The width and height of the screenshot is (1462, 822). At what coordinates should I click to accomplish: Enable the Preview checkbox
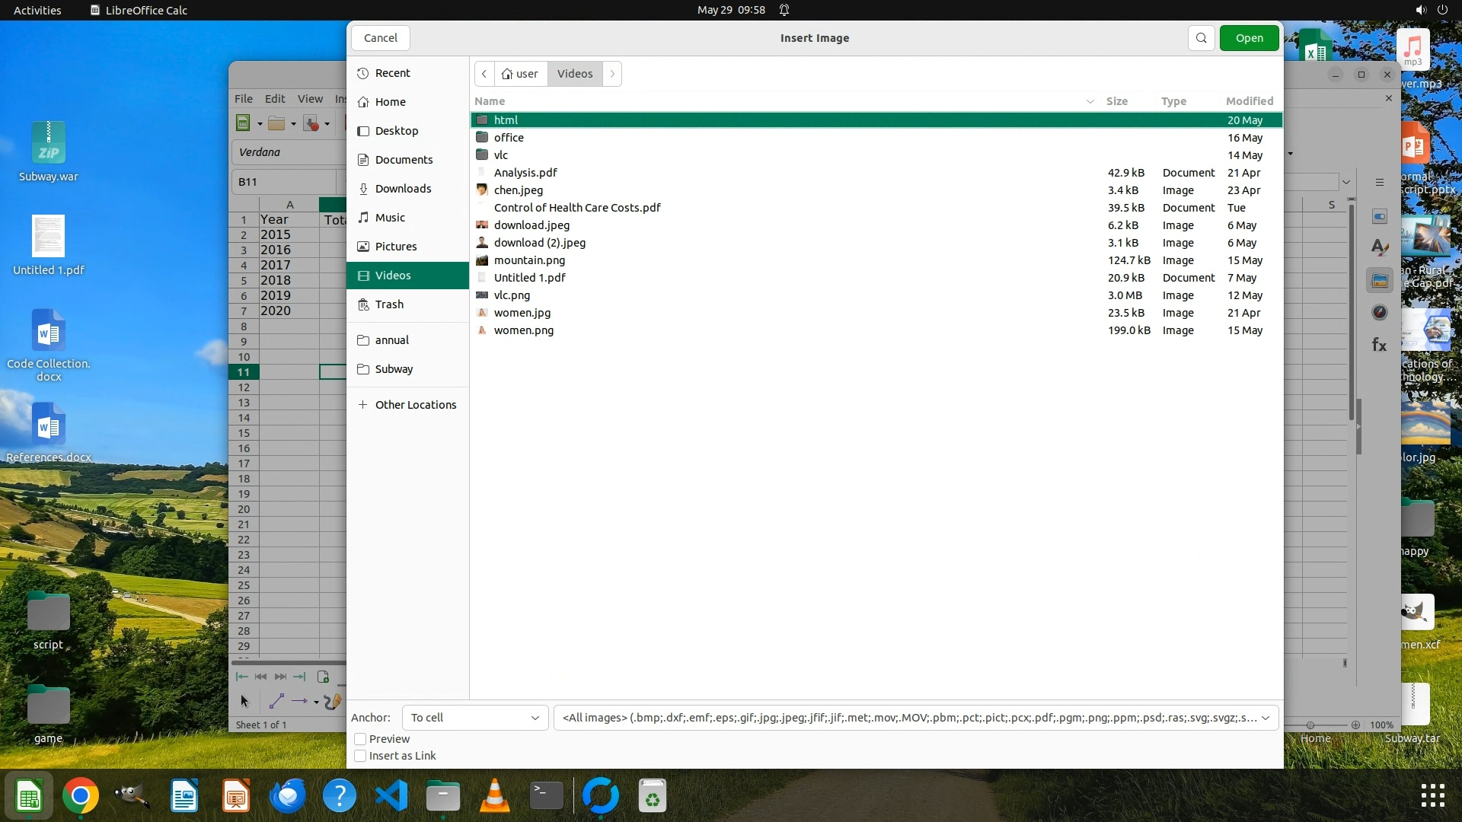point(361,739)
